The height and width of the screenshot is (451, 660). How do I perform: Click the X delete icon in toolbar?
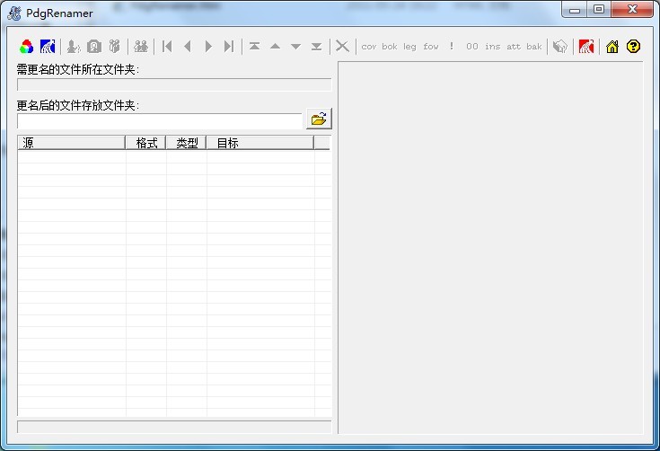[x=342, y=47]
